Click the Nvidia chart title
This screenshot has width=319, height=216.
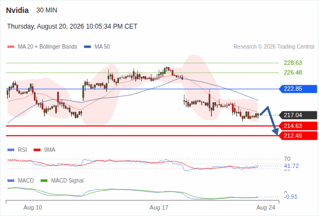coord(17,10)
